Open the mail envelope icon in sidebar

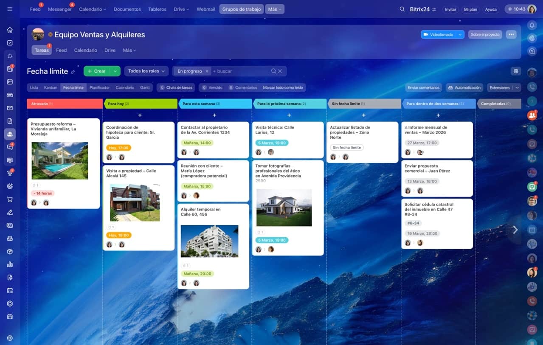click(10, 108)
